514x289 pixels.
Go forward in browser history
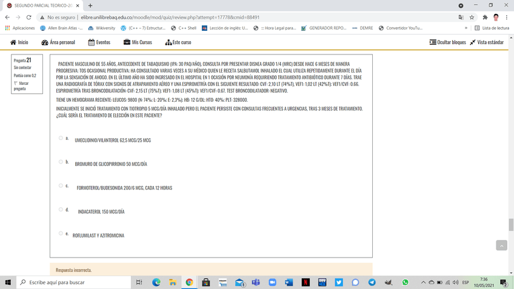pos(18,18)
